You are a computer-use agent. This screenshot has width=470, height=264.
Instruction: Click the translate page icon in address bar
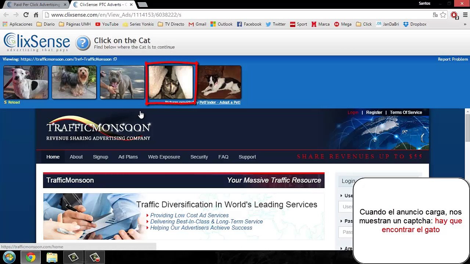(x=435, y=15)
